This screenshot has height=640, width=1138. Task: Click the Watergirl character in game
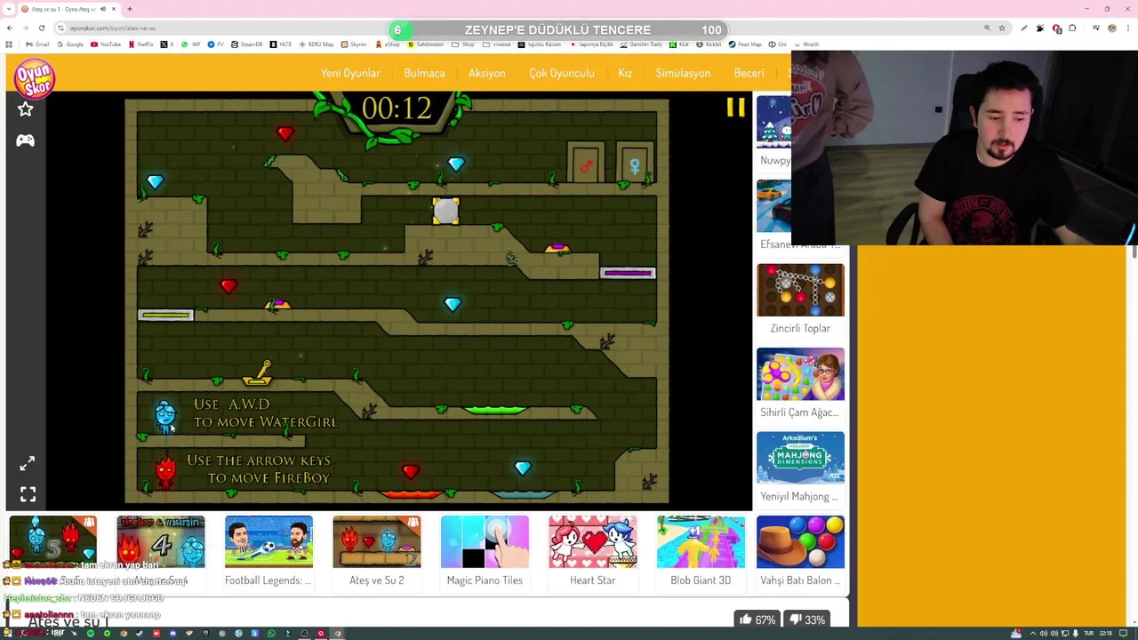coord(165,416)
